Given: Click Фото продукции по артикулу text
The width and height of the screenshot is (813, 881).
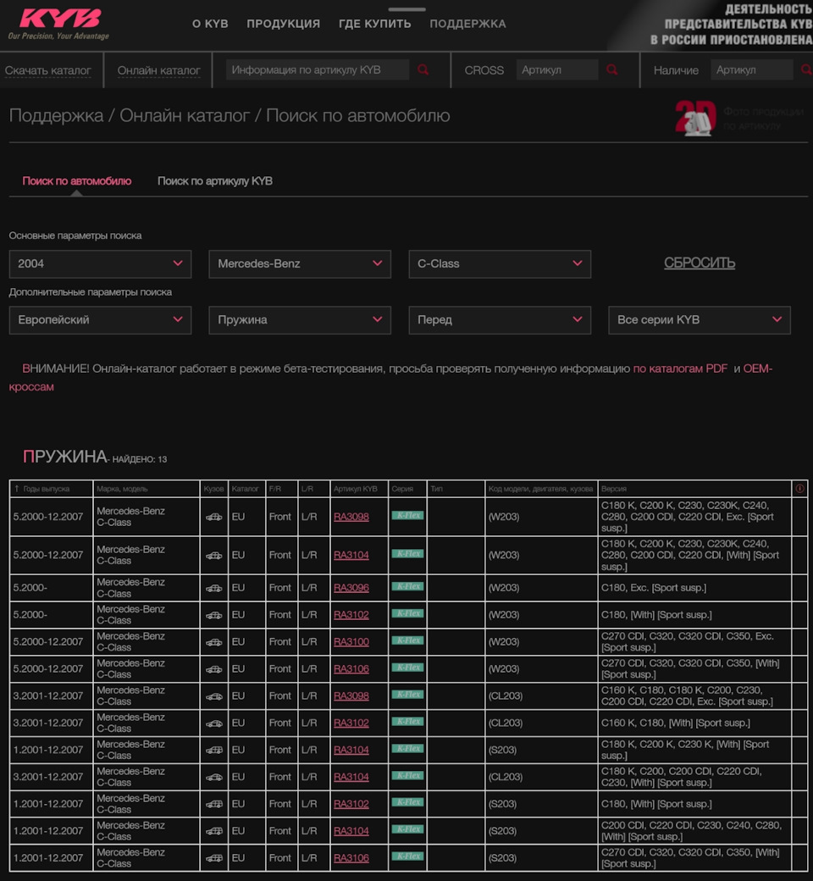Looking at the screenshot, I should [x=764, y=119].
